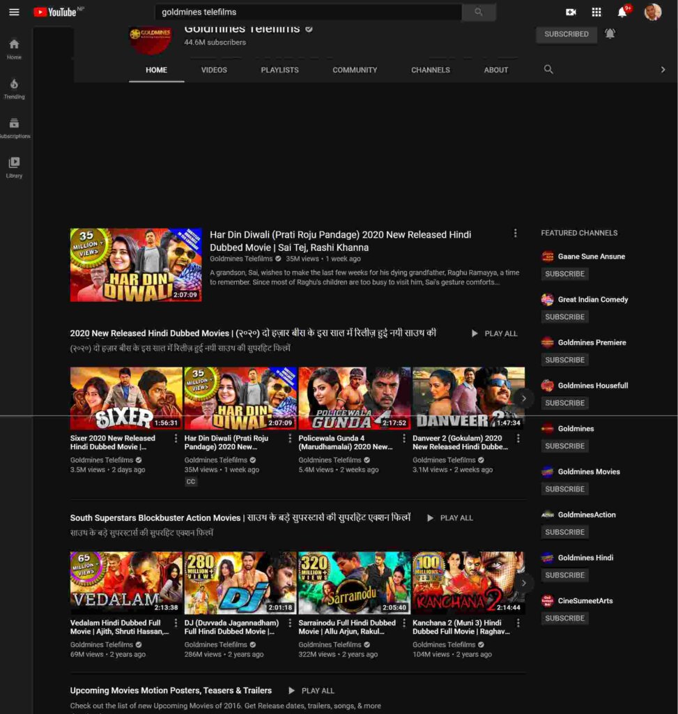Open three-dot menu for Danveer 2 video
The width and height of the screenshot is (678, 714).
[518, 438]
